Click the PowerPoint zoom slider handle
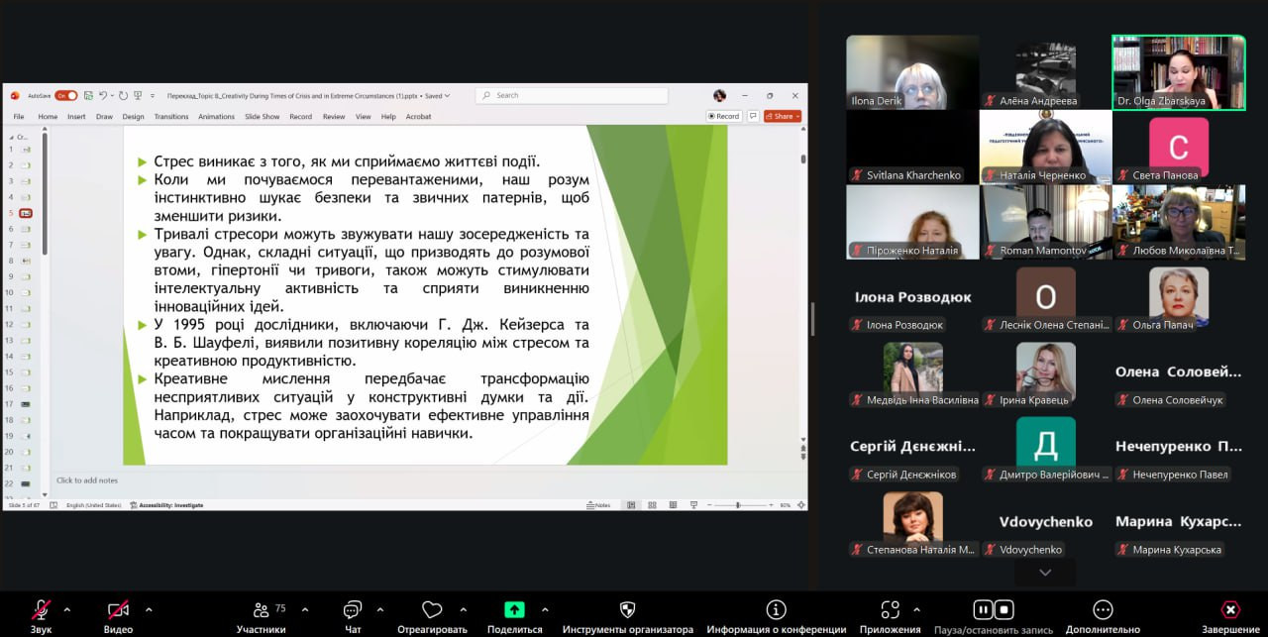This screenshot has width=1268, height=637. pyautogui.click(x=738, y=505)
